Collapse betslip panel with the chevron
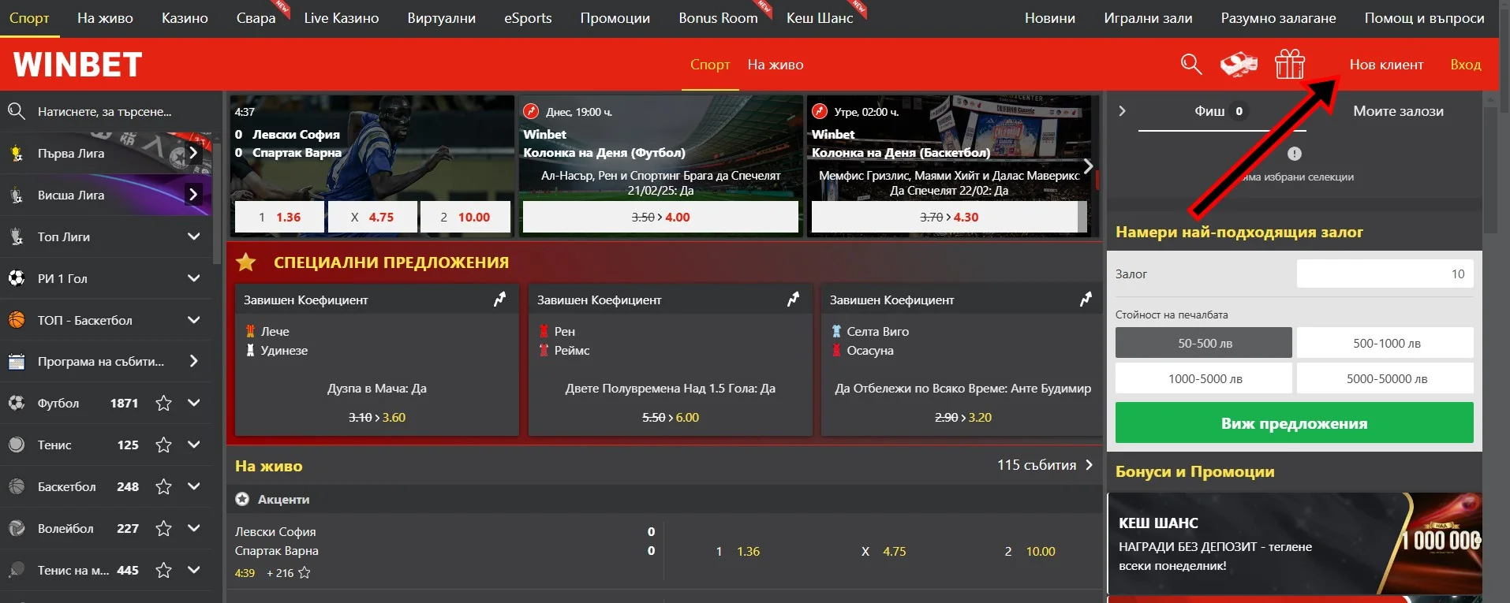The image size is (1510, 603). [x=1122, y=111]
